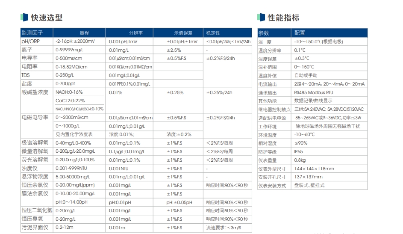Click the NAOH:0-16% cell
The width and height of the screenshot is (403, 234).
[x=69, y=92]
